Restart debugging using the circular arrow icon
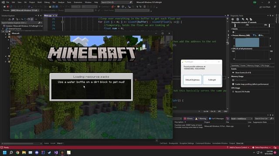 pyautogui.click(x=11, y=7)
